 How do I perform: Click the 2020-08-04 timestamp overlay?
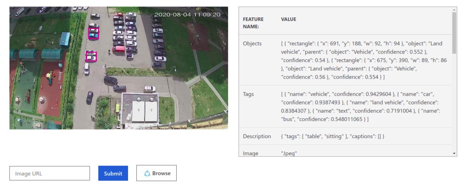(x=188, y=15)
